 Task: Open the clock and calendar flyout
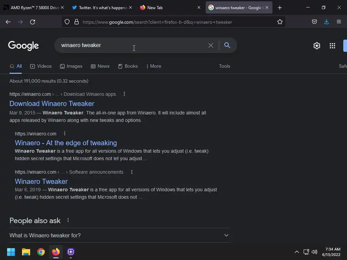click(331, 252)
